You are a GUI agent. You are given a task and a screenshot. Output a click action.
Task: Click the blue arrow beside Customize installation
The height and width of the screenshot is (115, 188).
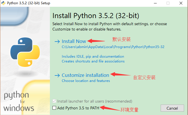pos(57,75)
